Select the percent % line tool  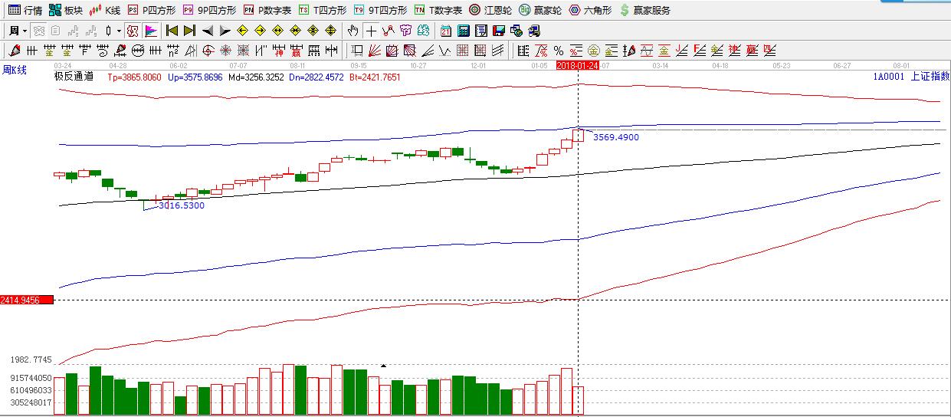tap(558, 51)
